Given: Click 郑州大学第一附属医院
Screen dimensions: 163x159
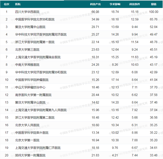Looking at the screenshot, I should pyautogui.click(x=30, y=155).
